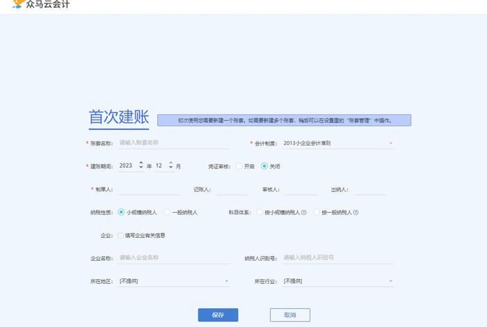Focus the 企业名称 input field
487x327 pixels.
click(x=174, y=257)
